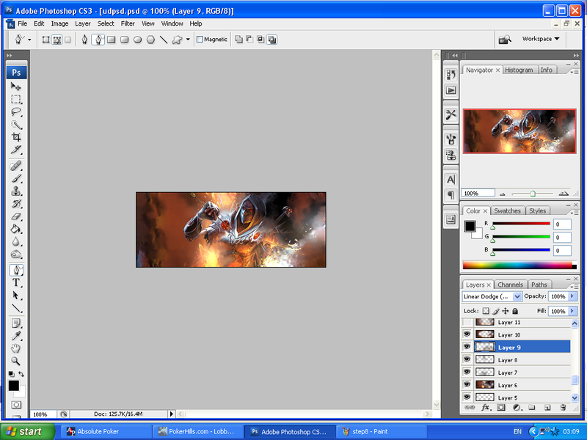Open the Workspace dropdown
Viewport: 587px width, 440px height.
541,39
